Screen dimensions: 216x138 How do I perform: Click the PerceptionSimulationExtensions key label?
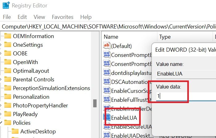52,88
